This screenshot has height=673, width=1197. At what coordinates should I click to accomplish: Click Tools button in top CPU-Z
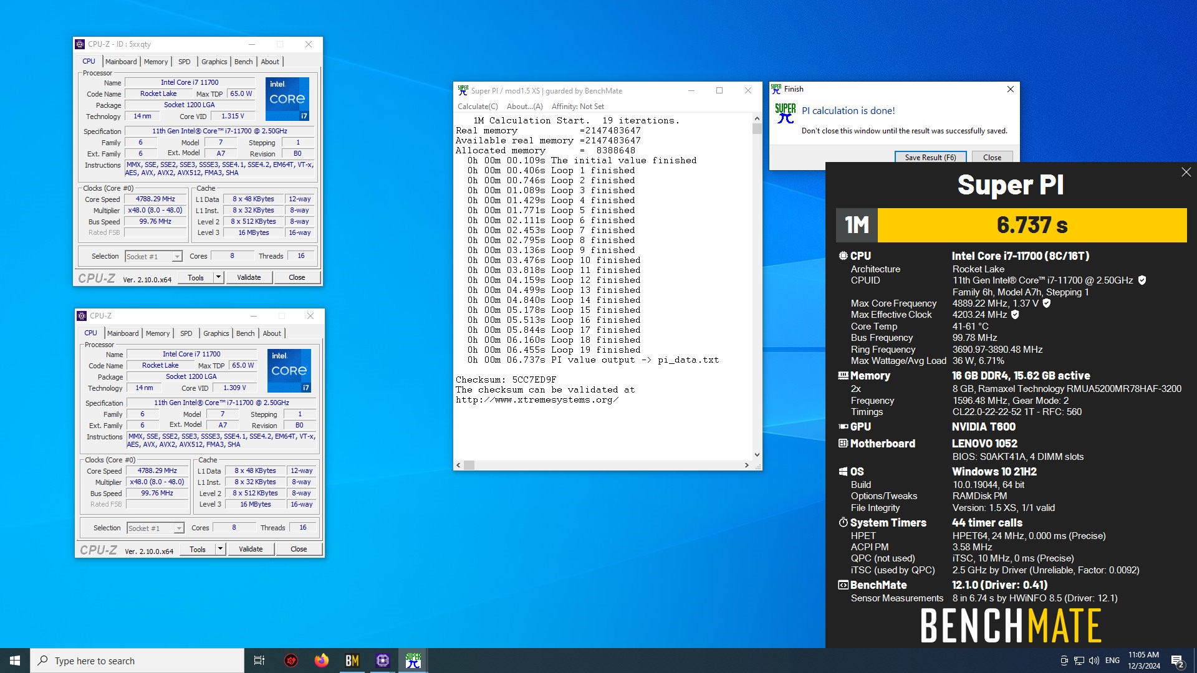click(196, 277)
